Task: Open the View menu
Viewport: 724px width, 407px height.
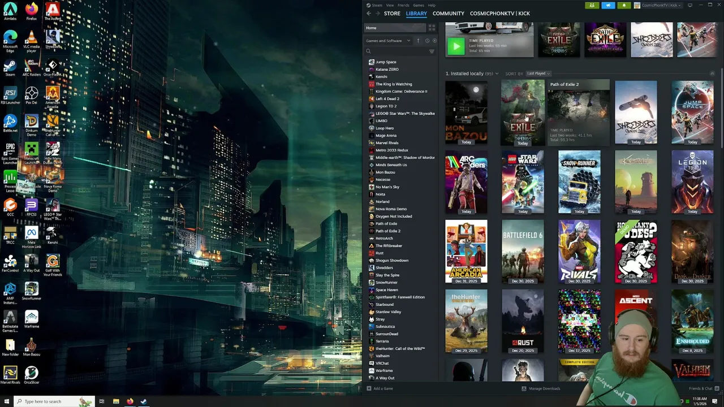Action: coord(390,5)
